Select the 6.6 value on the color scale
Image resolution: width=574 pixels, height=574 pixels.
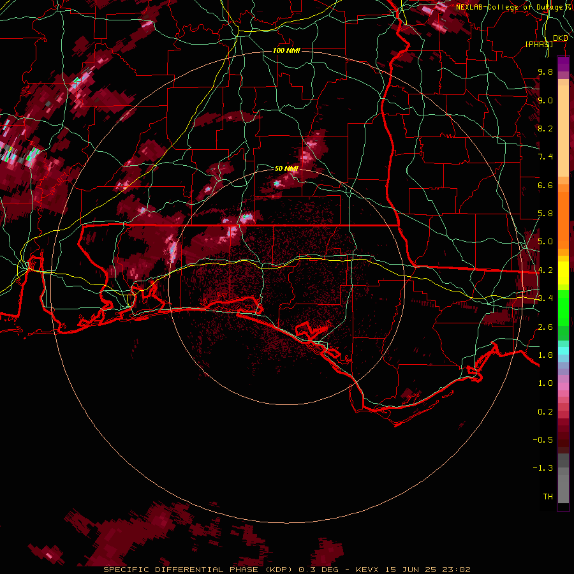(x=545, y=185)
